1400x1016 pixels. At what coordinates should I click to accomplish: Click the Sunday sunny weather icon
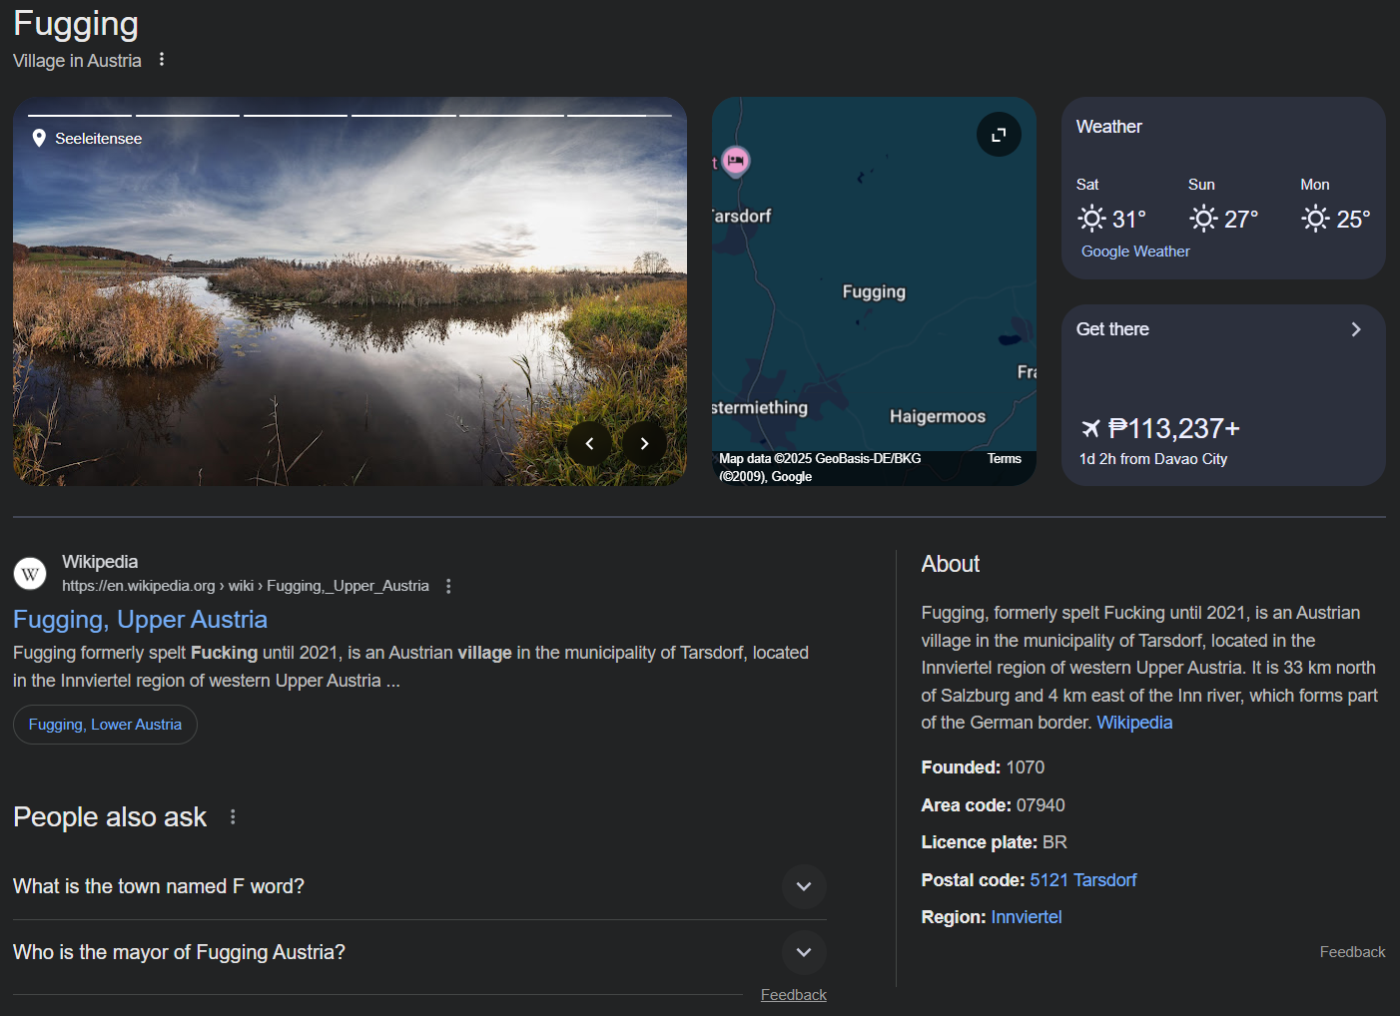tap(1203, 219)
